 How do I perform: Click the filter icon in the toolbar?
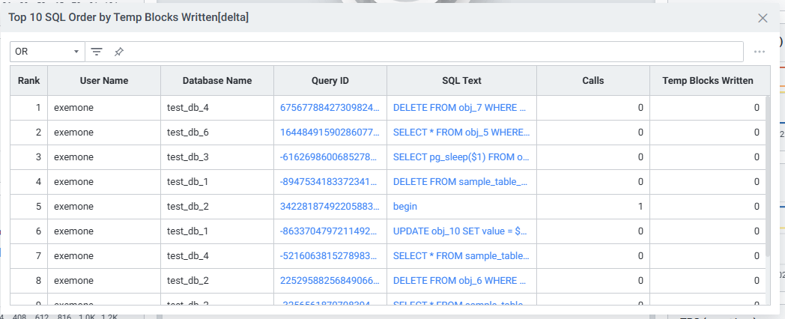[x=97, y=52]
